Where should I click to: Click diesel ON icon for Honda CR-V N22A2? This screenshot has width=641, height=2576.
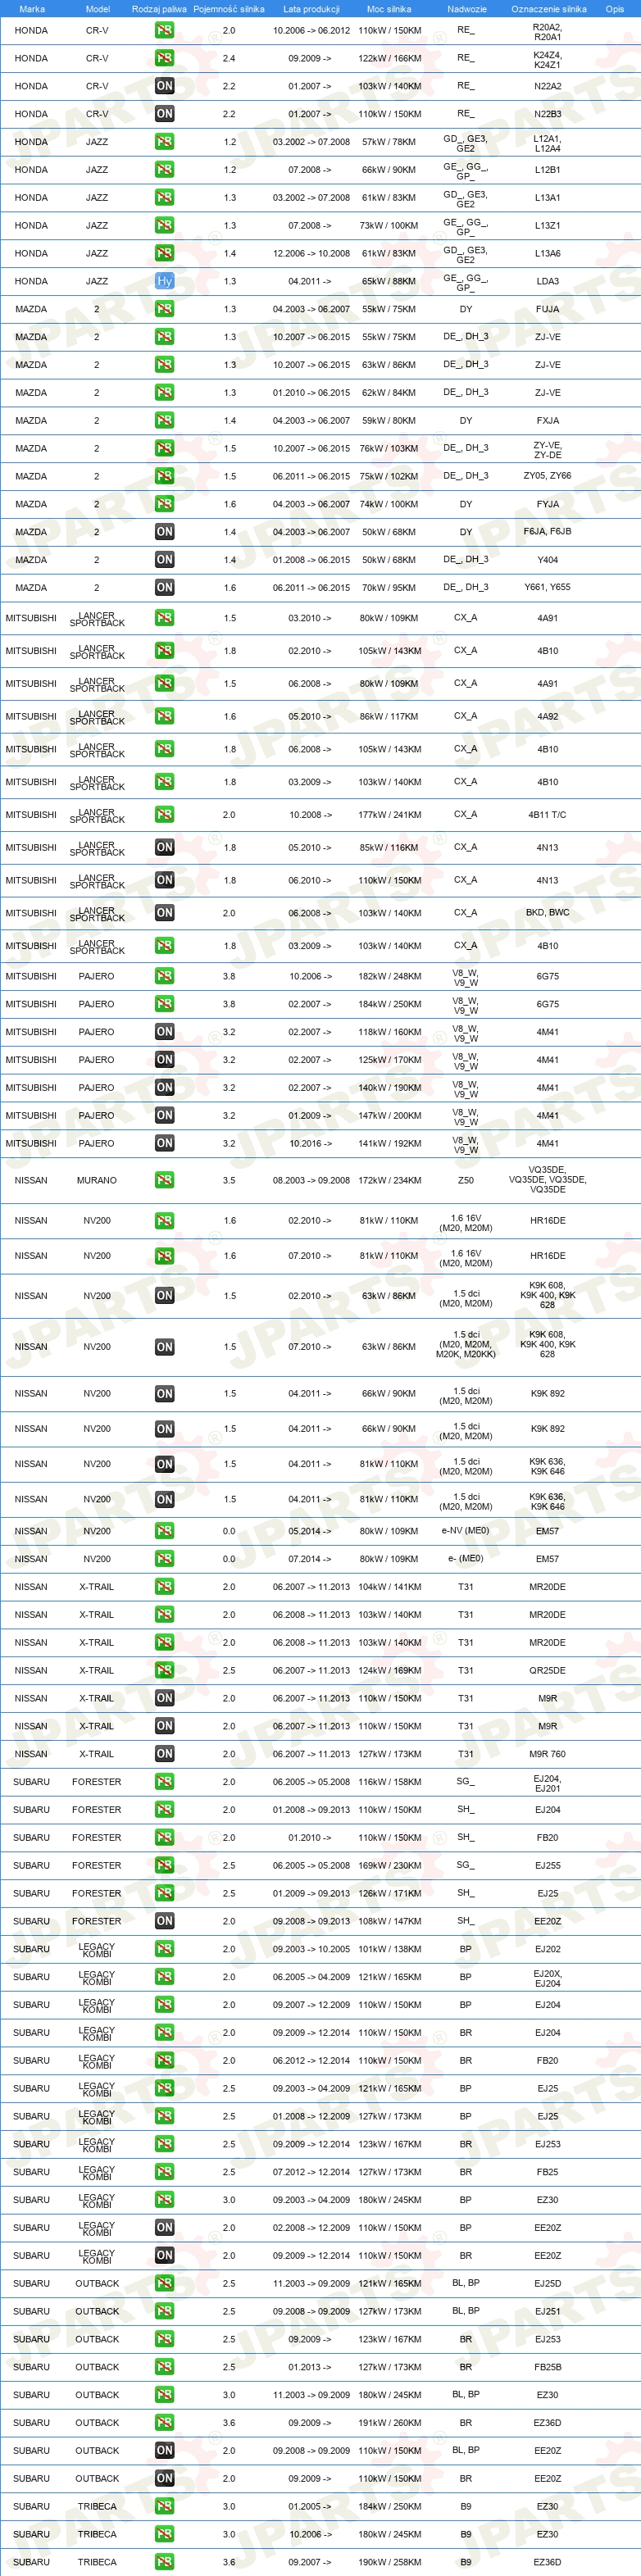(165, 86)
